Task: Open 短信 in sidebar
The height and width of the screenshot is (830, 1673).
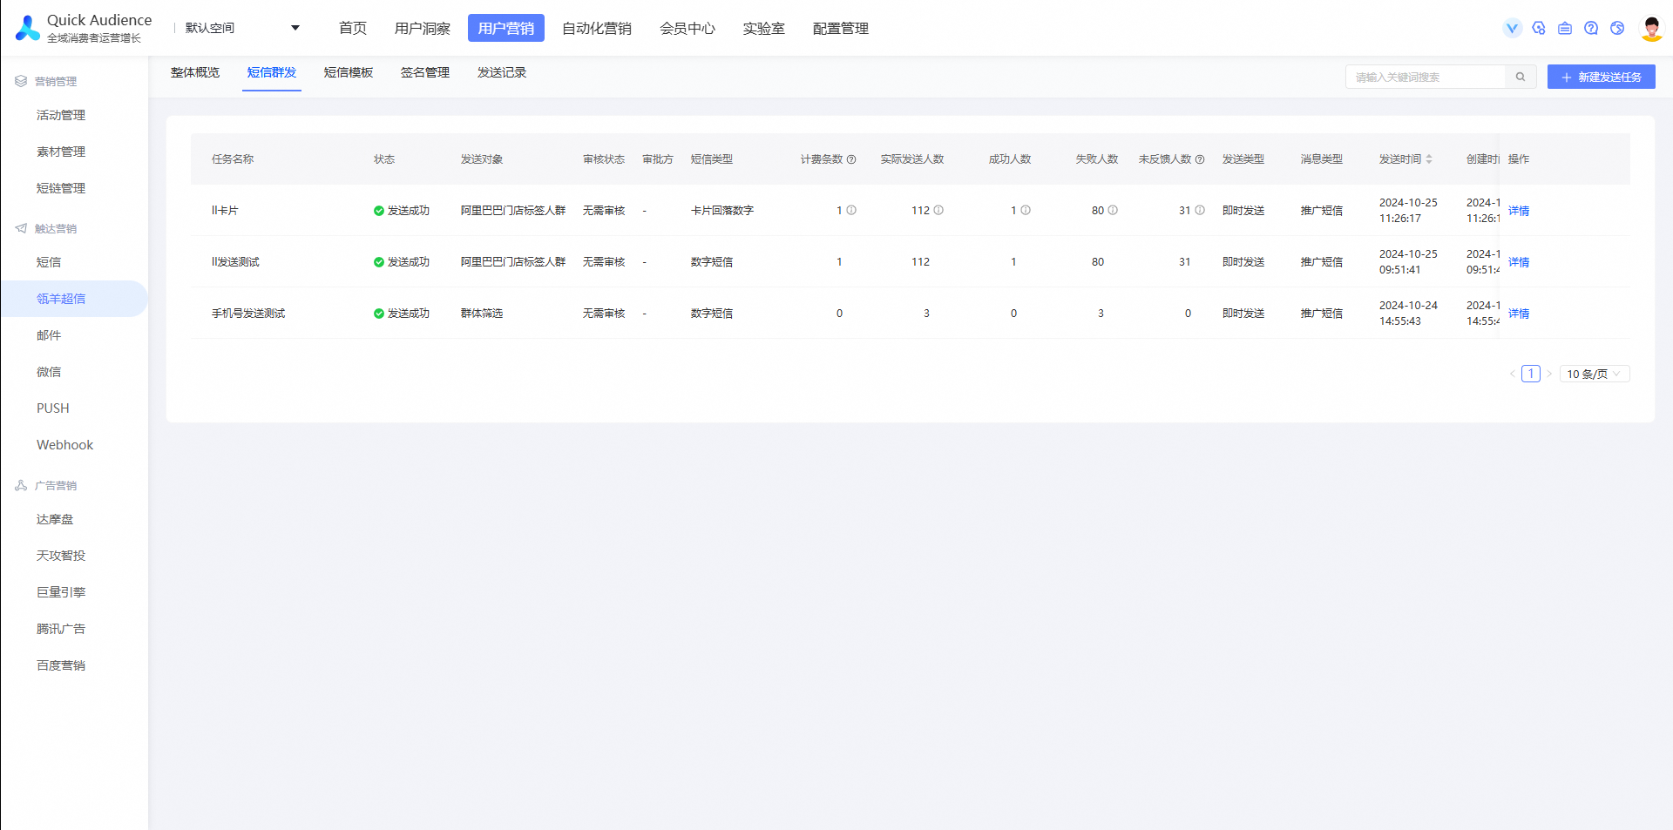Action: point(49,262)
